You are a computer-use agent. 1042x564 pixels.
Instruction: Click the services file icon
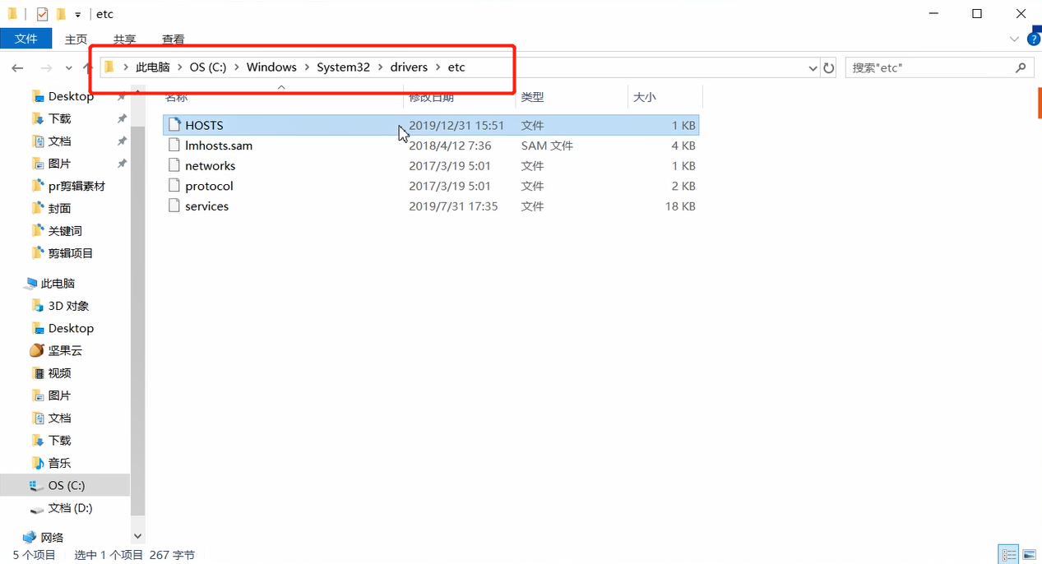point(174,206)
